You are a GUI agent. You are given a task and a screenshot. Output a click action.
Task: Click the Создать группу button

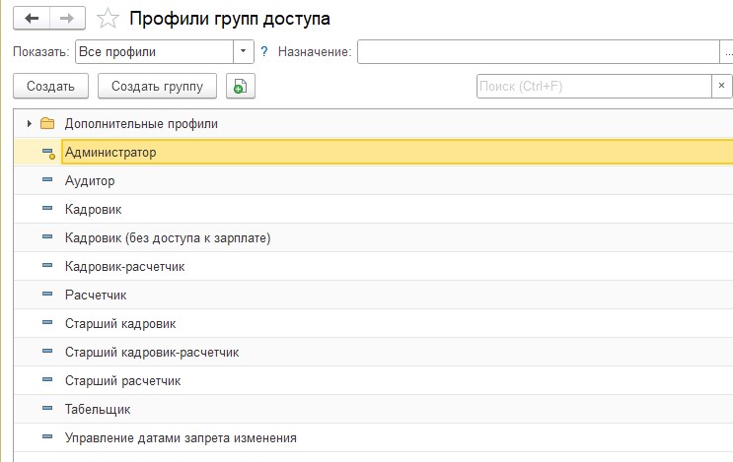(157, 86)
